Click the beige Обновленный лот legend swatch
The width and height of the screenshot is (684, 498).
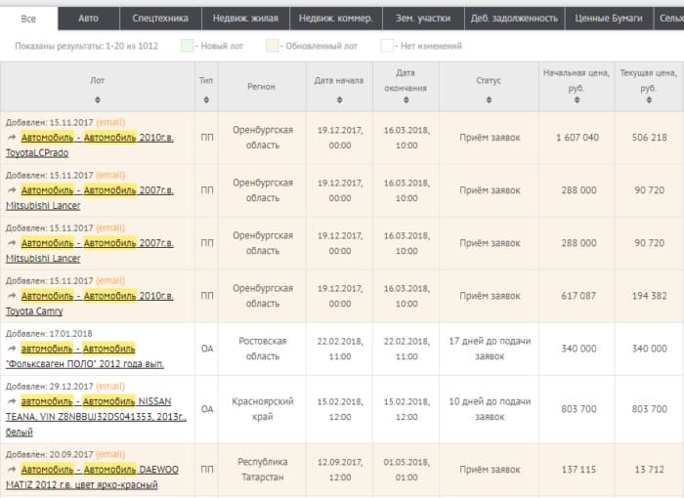pyautogui.click(x=273, y=46)
